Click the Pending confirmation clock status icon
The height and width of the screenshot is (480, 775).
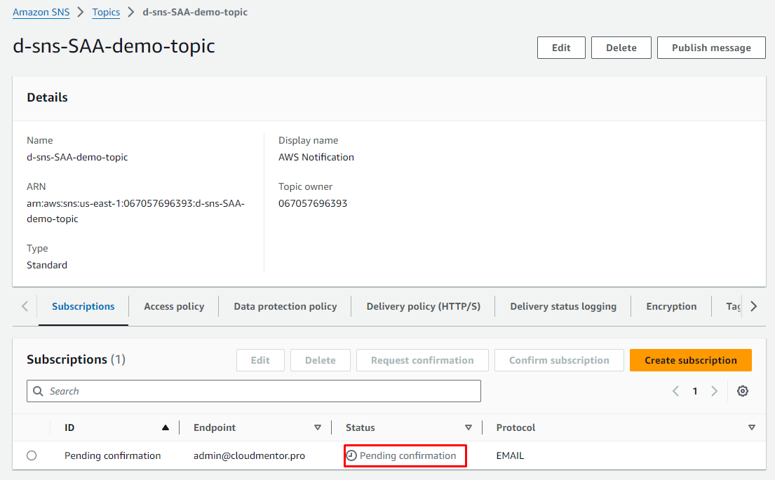(352, 455)
